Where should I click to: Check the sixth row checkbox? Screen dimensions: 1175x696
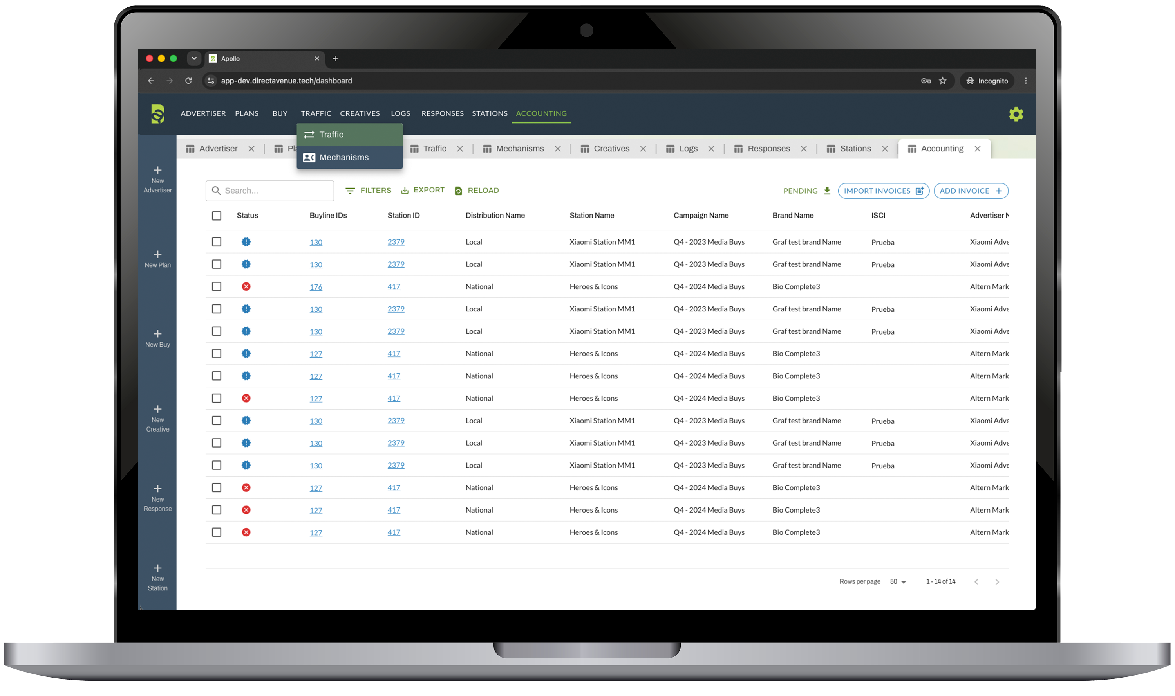point(217,354)
